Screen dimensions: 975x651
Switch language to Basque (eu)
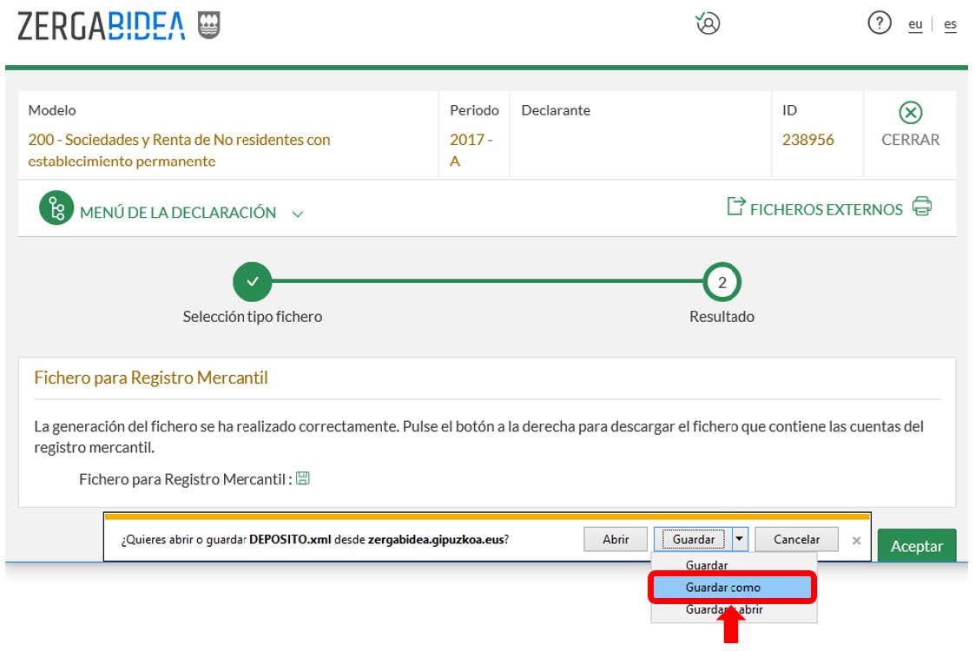[915, 24]
